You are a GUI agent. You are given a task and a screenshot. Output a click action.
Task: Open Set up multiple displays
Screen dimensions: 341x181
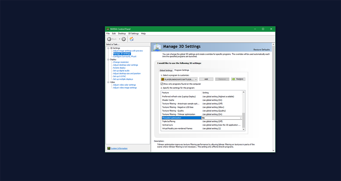123,79
